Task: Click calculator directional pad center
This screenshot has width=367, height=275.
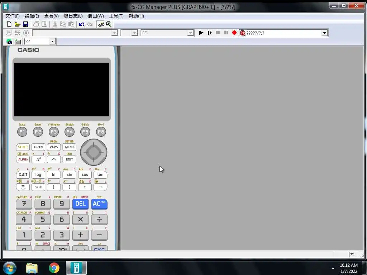Action: coord(94,152)
